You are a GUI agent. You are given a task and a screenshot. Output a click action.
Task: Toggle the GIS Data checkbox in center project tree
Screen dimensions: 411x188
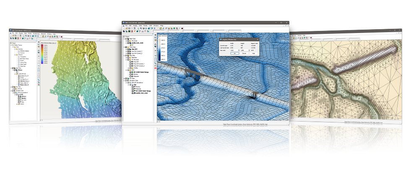click(126, 79)
